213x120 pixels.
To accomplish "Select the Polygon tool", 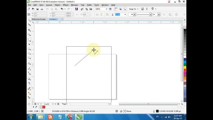I will point(29,58).
